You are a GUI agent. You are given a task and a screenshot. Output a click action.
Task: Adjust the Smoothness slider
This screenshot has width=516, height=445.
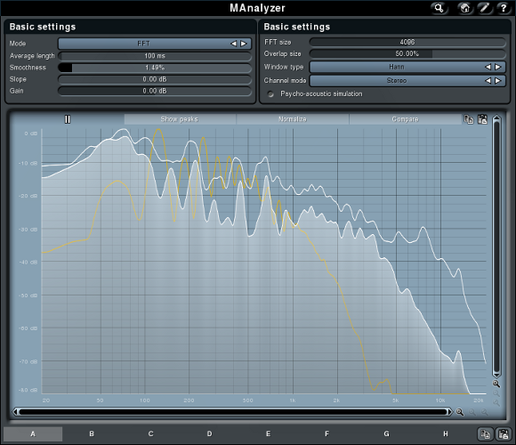pos(155,68)
